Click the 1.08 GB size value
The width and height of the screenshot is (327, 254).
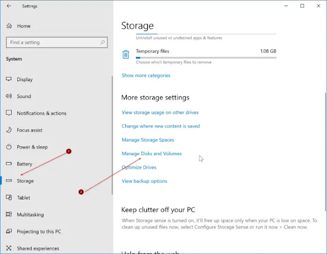coord(268,51)
